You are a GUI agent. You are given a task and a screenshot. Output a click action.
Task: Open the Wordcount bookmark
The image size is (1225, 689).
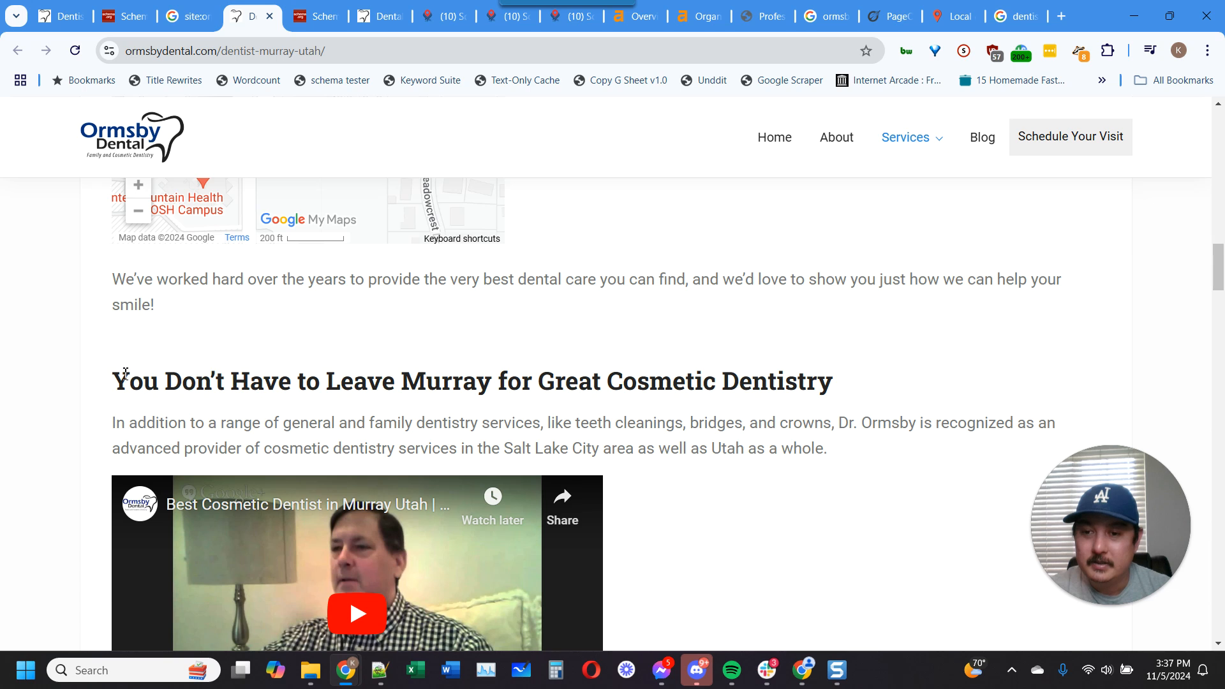click(x=248, y=80)
